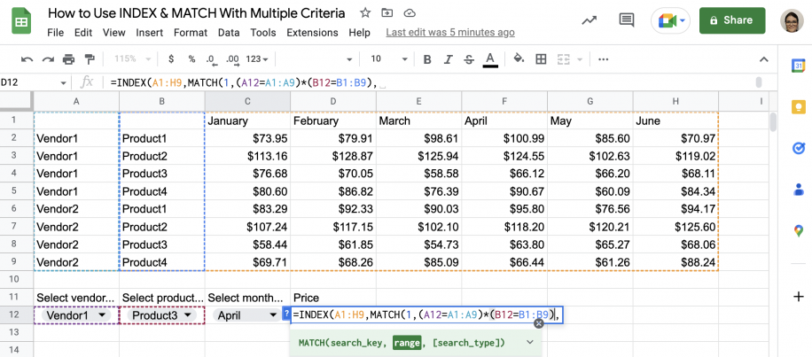Collapse the menus with the up chevron
The width and height of the screenshot is (812, 357).
tap(764, 59)
